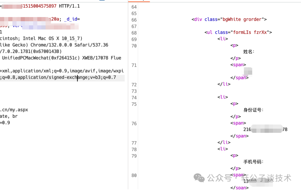Click the '手机号码:' label text

[x=253, y=162]
